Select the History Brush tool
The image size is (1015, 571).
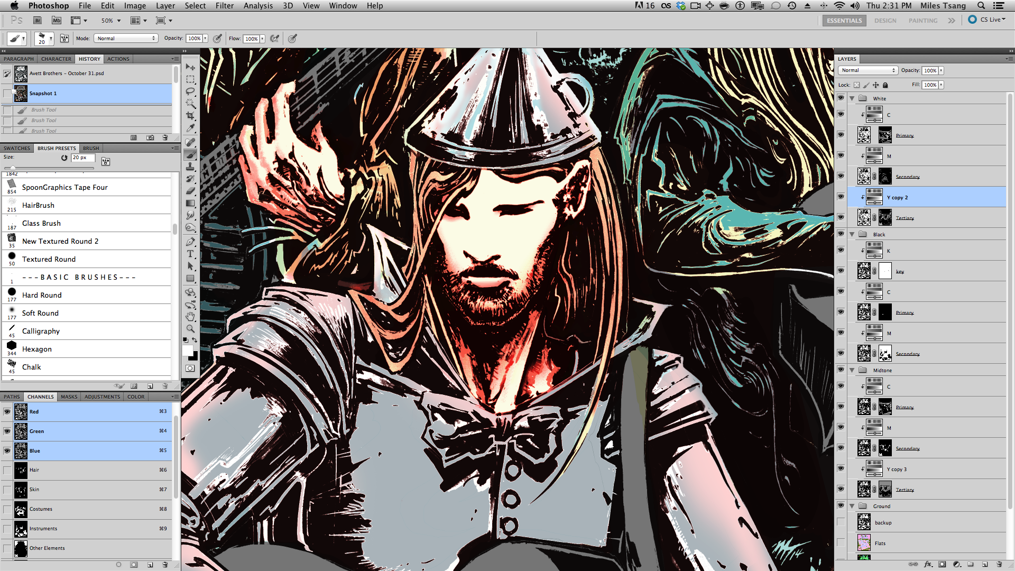click(x=190, y=179)
